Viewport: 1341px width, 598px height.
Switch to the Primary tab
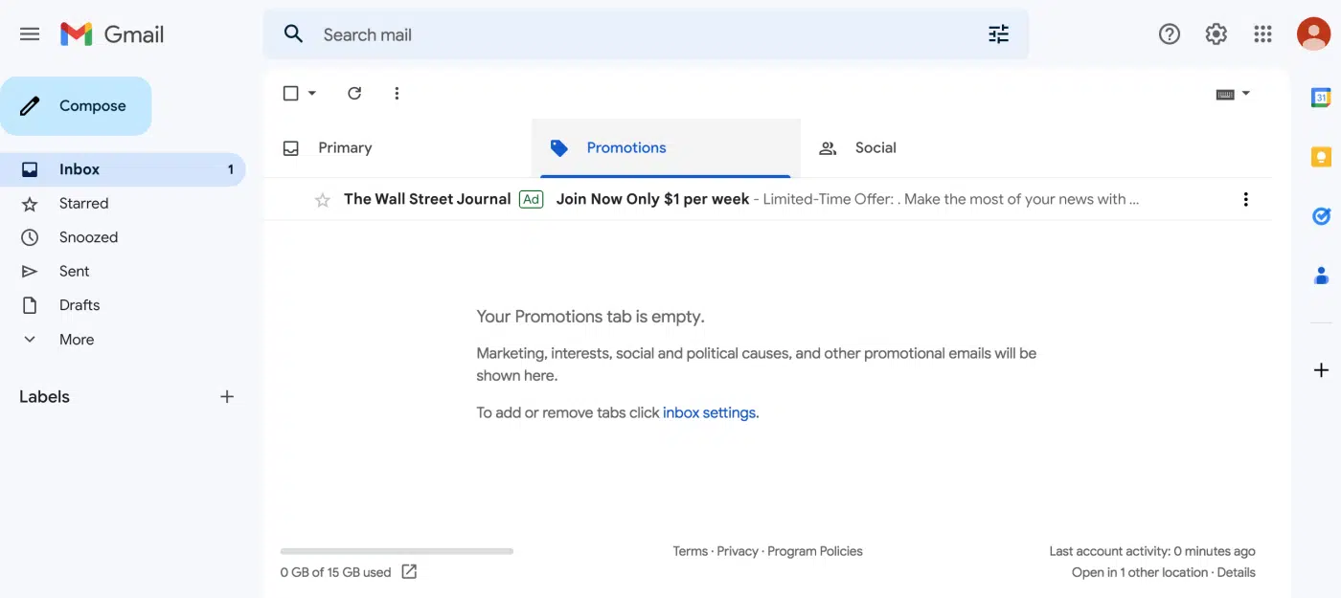pyautogui.click(x=344, y=148)
